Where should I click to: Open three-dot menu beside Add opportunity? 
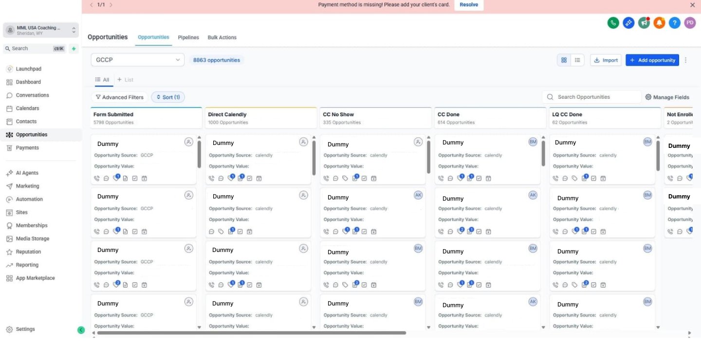tap(686, 60)
